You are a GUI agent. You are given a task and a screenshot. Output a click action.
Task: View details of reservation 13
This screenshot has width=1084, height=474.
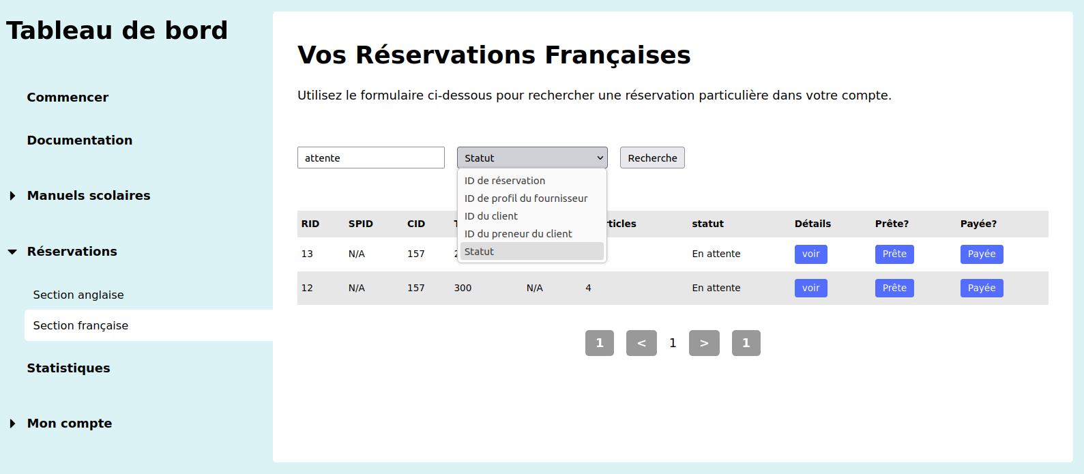(x=811, y=254)
